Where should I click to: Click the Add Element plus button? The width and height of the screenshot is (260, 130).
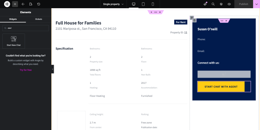(x=15, y=4)
